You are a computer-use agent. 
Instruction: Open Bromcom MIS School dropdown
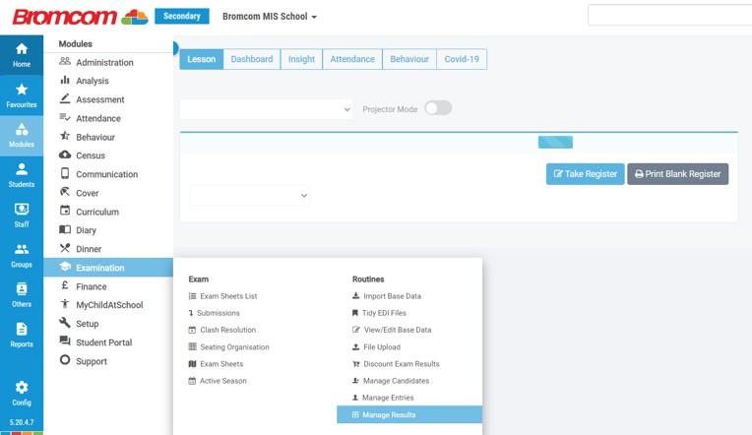tap(270, 17)
